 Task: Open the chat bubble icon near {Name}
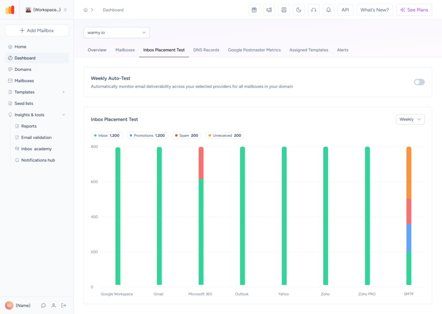tap(43, 305)
